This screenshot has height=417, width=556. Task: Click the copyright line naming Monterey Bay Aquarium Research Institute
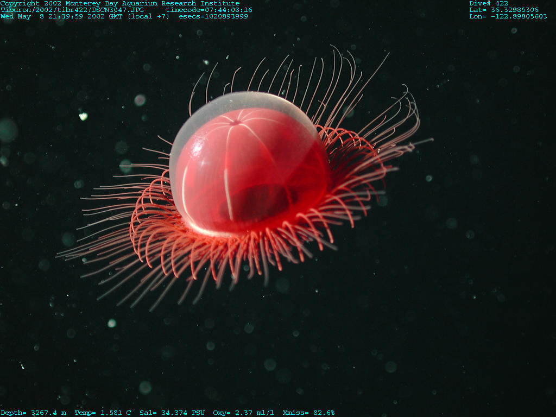[120, 3]
